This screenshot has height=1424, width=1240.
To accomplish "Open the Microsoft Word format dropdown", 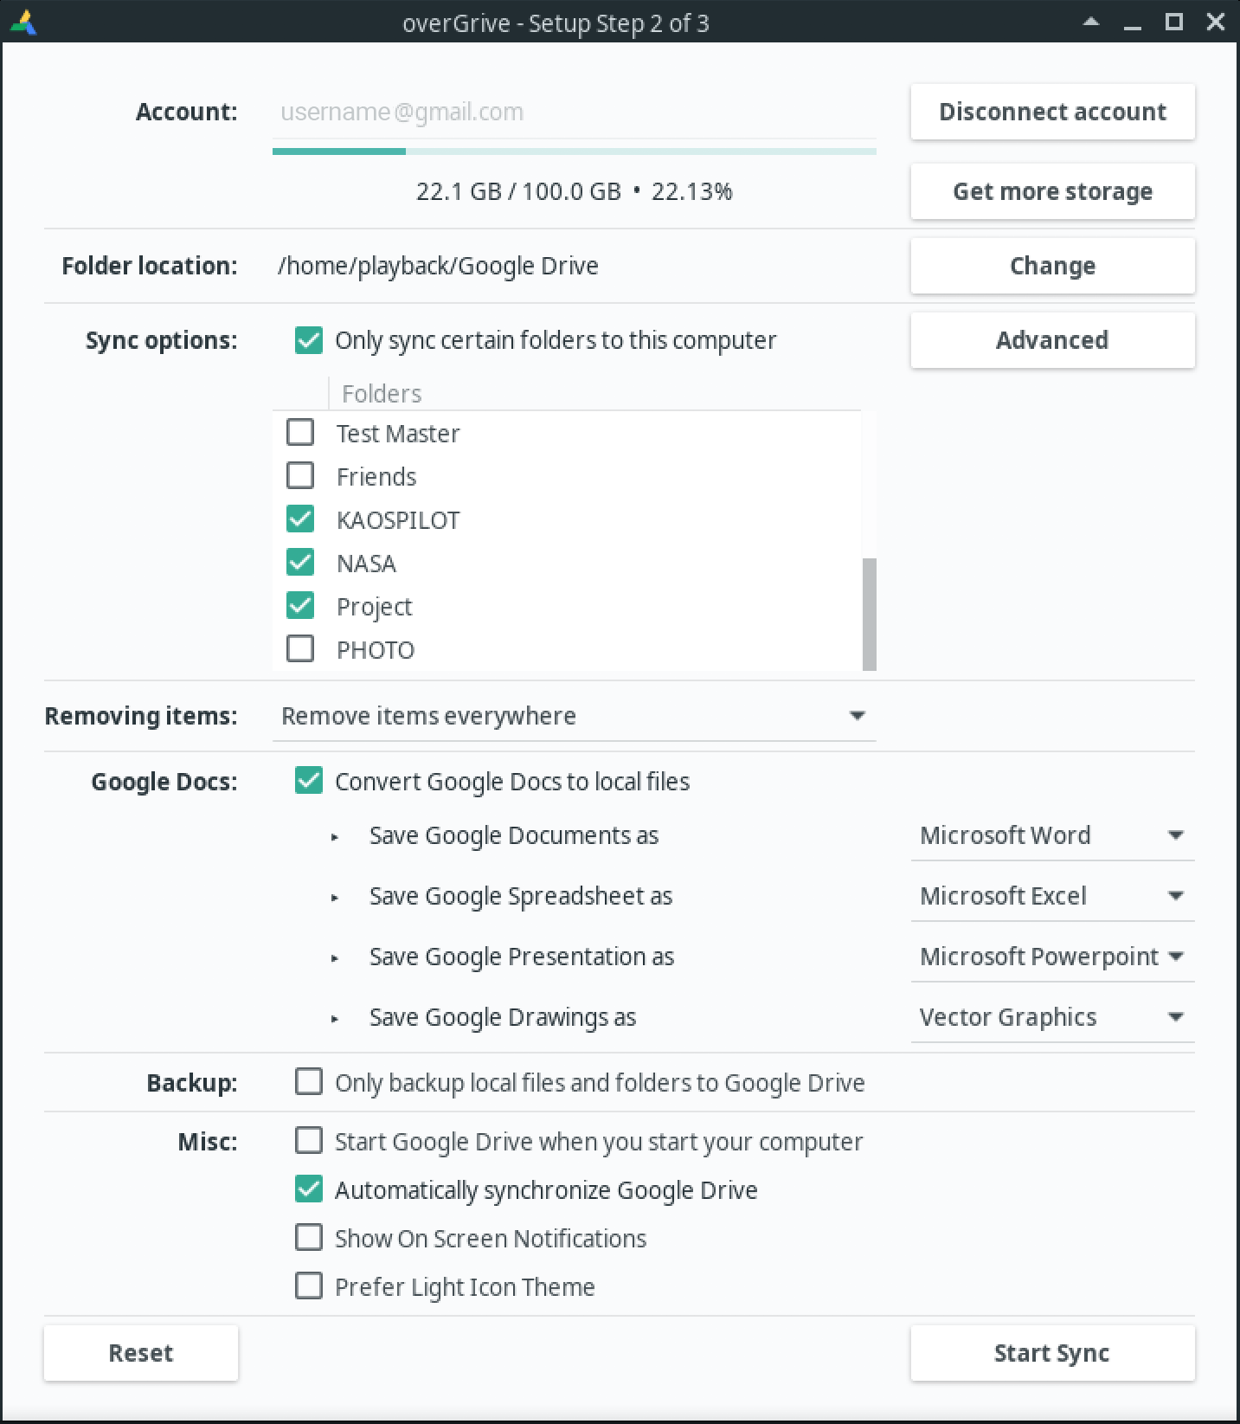I will [x=1051, y=835].
